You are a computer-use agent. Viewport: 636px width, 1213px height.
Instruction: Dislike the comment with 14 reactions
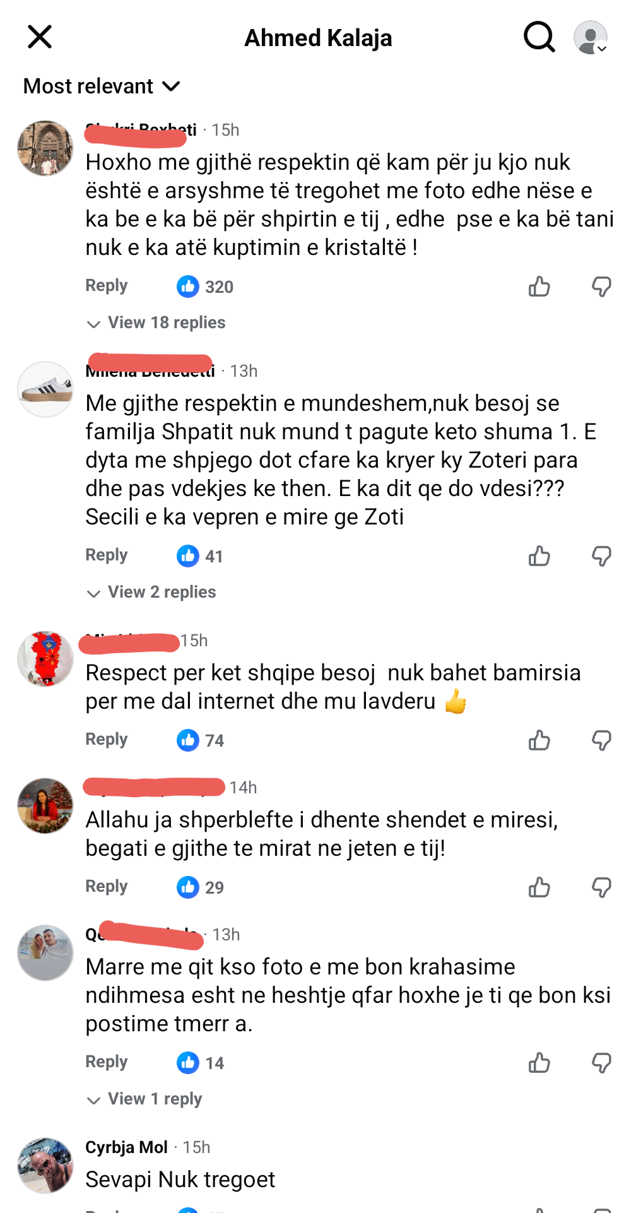pyautogui.click(x=601, y=1063)
